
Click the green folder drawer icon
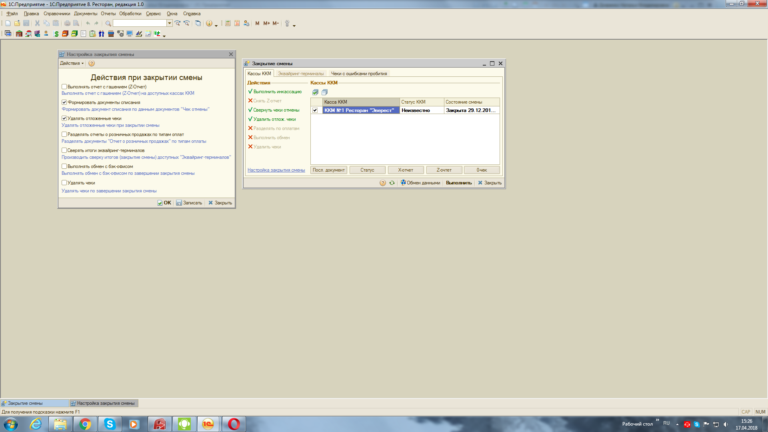point(74,34)
